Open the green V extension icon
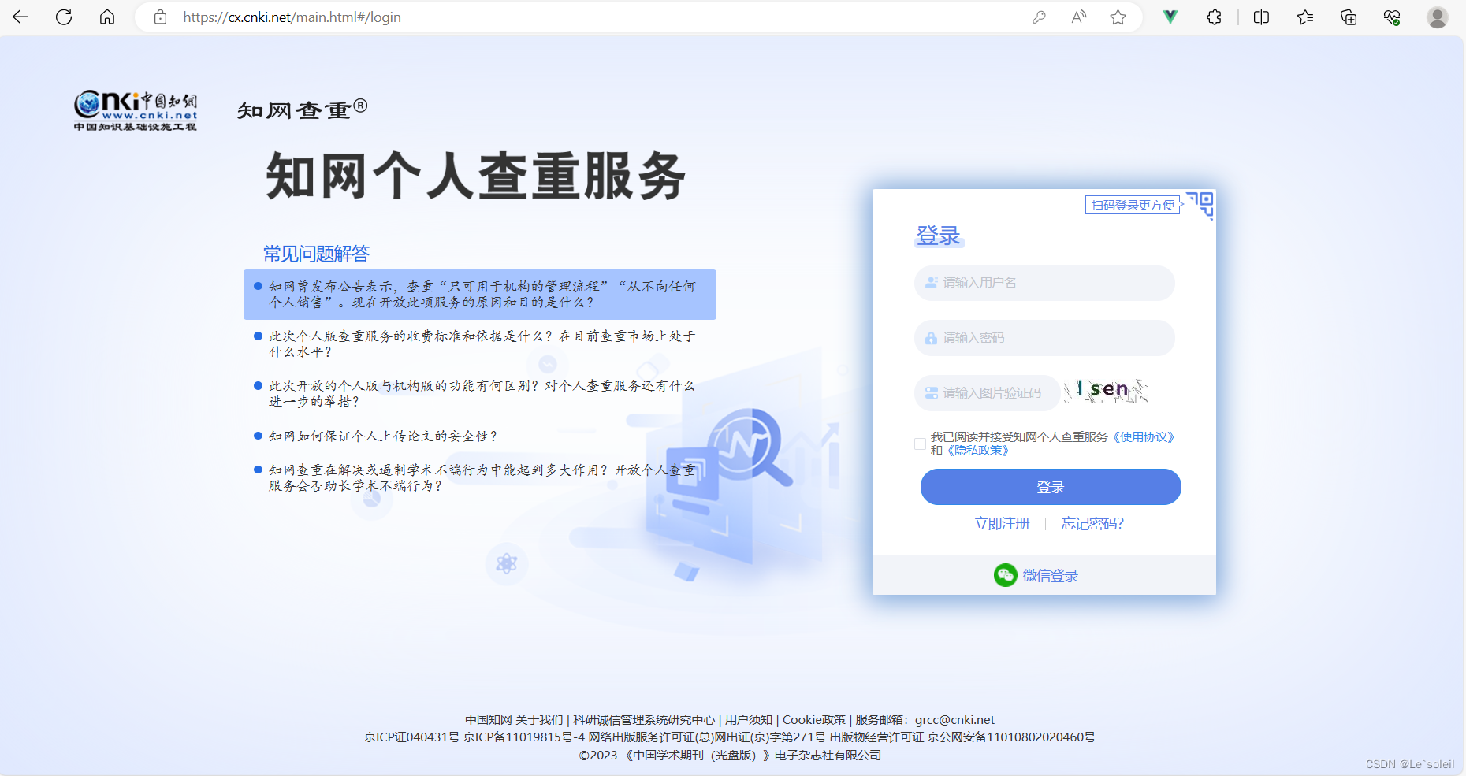1466x776 pixels. coord(1170,17)
